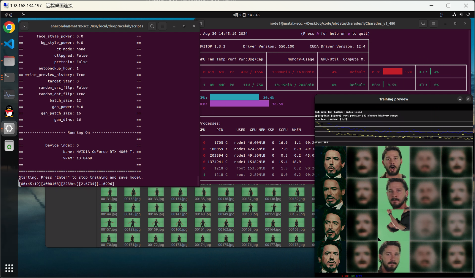Open hamburger menu in node1 terminal
Screen dimensions: 475x278
point(433,23)
